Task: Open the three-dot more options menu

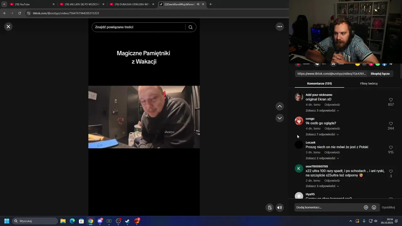Action: pyautogui.click(x=280, y=27)
